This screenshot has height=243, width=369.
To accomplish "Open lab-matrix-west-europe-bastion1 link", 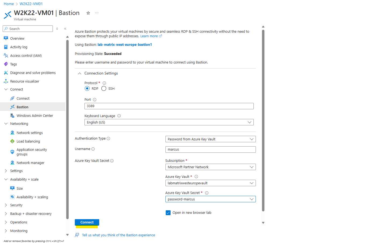I will coord(125,45).
